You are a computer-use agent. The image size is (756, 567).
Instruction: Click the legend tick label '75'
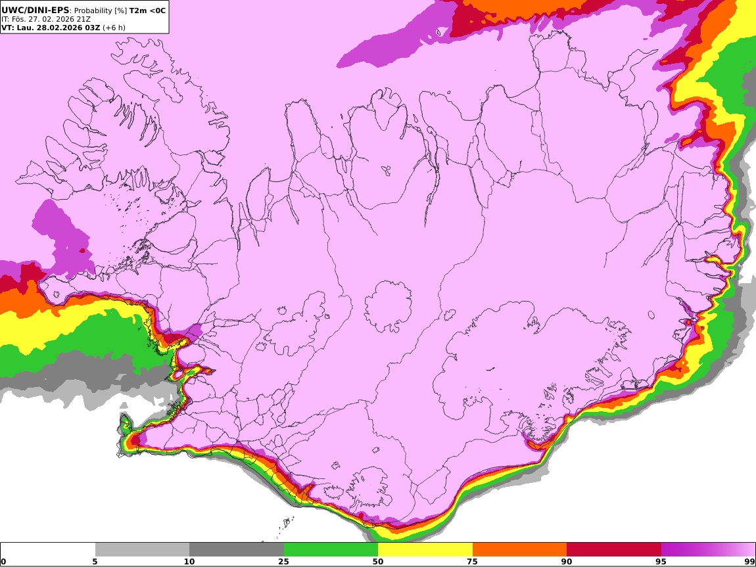472,561
